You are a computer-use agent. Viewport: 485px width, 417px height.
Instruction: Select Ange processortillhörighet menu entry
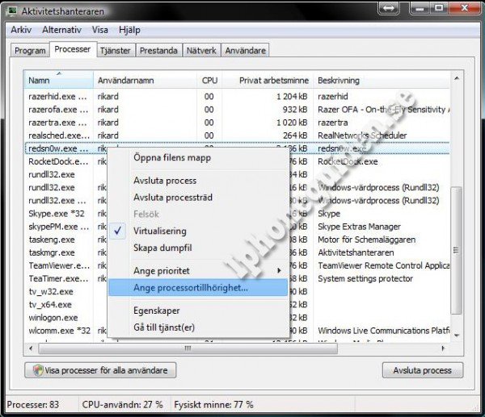pyautogui.click(x=198, y=288)
